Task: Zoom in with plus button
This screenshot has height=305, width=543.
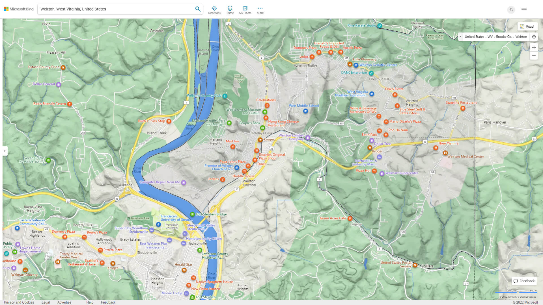Action: [534, 47]
